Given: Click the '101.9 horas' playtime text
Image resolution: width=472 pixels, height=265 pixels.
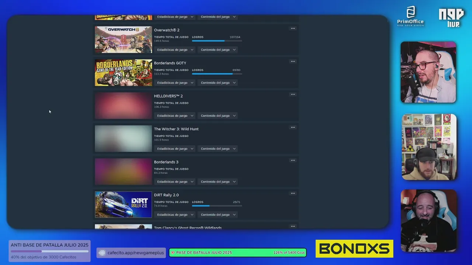Looking at the screenshot, I should pos(162,140).
